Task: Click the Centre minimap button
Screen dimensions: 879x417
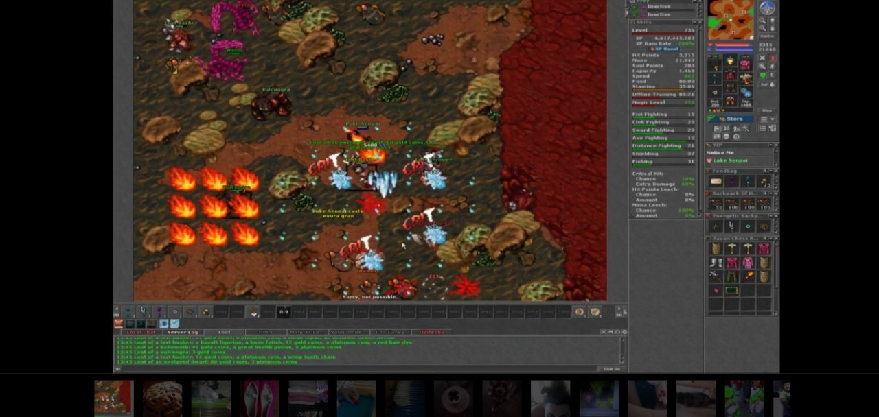Action: [x=767, y=36]
